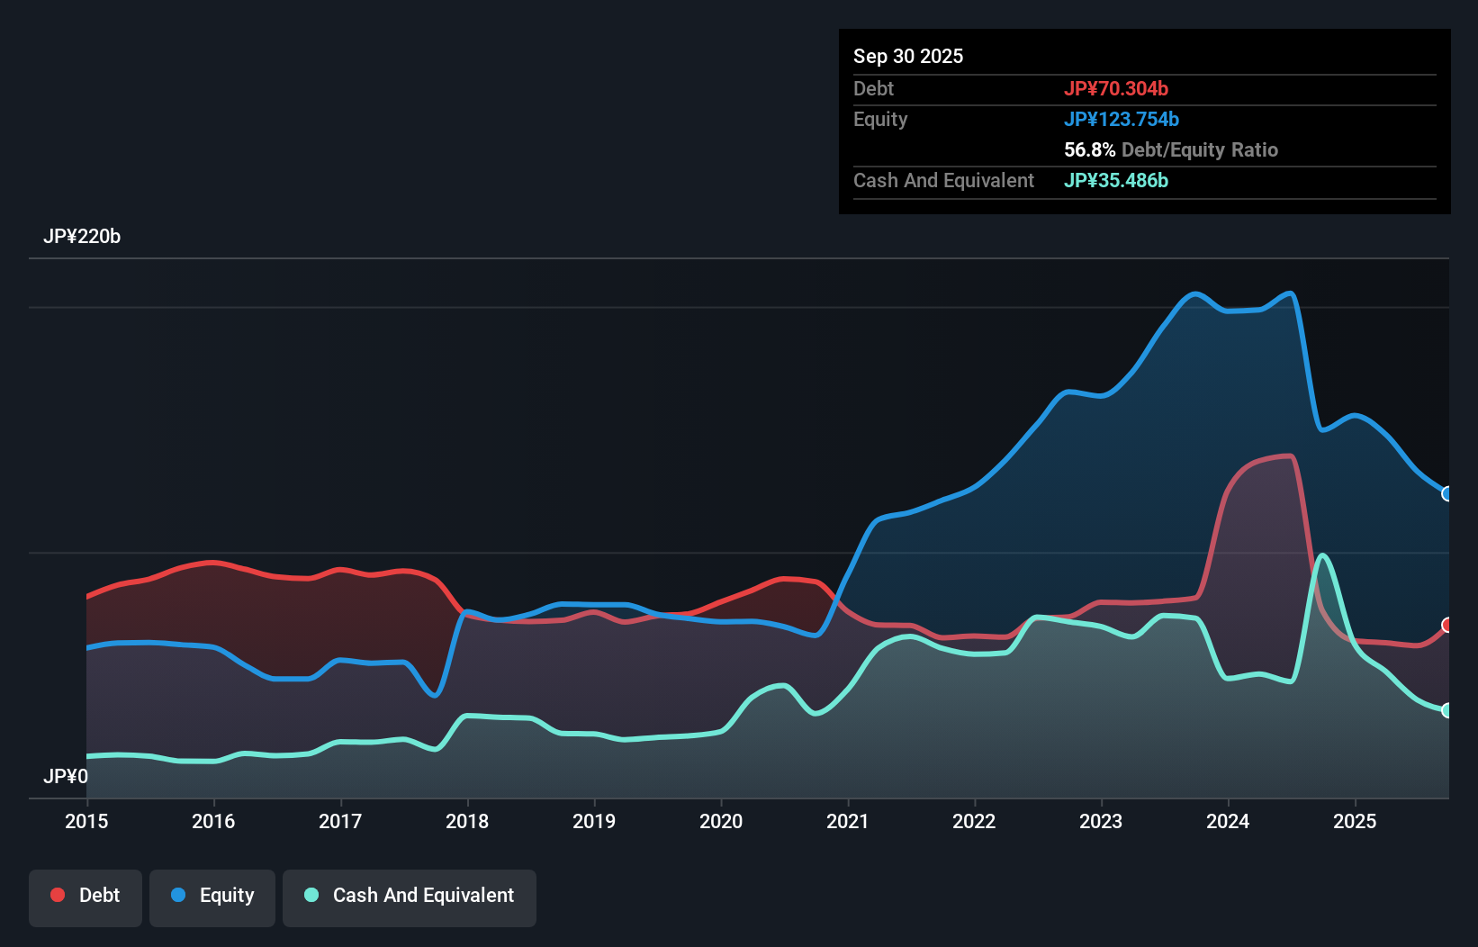1478x947 pixels.
Task: Click the Cash And Equivalent tooltip label
Action: [944, 180]
